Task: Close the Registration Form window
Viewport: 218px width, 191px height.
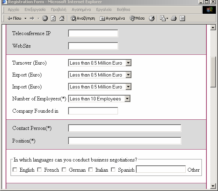Action: pos(213,2)
